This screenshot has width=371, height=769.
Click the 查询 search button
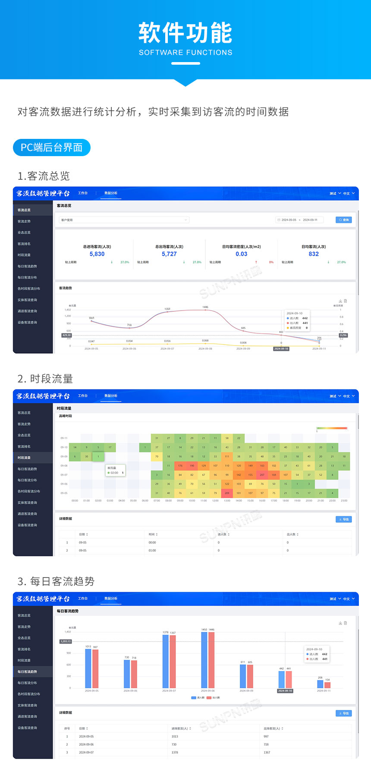pyautogui.click(x=343, y=220)
